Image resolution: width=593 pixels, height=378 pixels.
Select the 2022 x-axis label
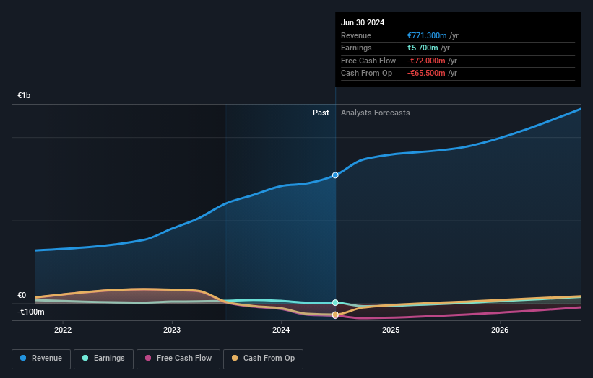click(63, 330)
